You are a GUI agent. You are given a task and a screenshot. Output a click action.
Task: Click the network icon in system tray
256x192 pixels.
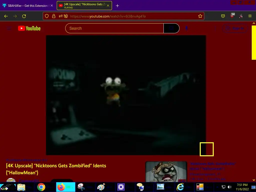pos(223,187)
